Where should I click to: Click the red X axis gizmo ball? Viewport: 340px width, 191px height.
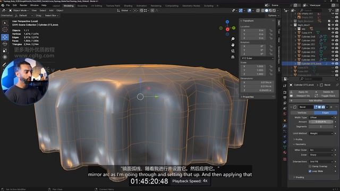pos(227,29)
